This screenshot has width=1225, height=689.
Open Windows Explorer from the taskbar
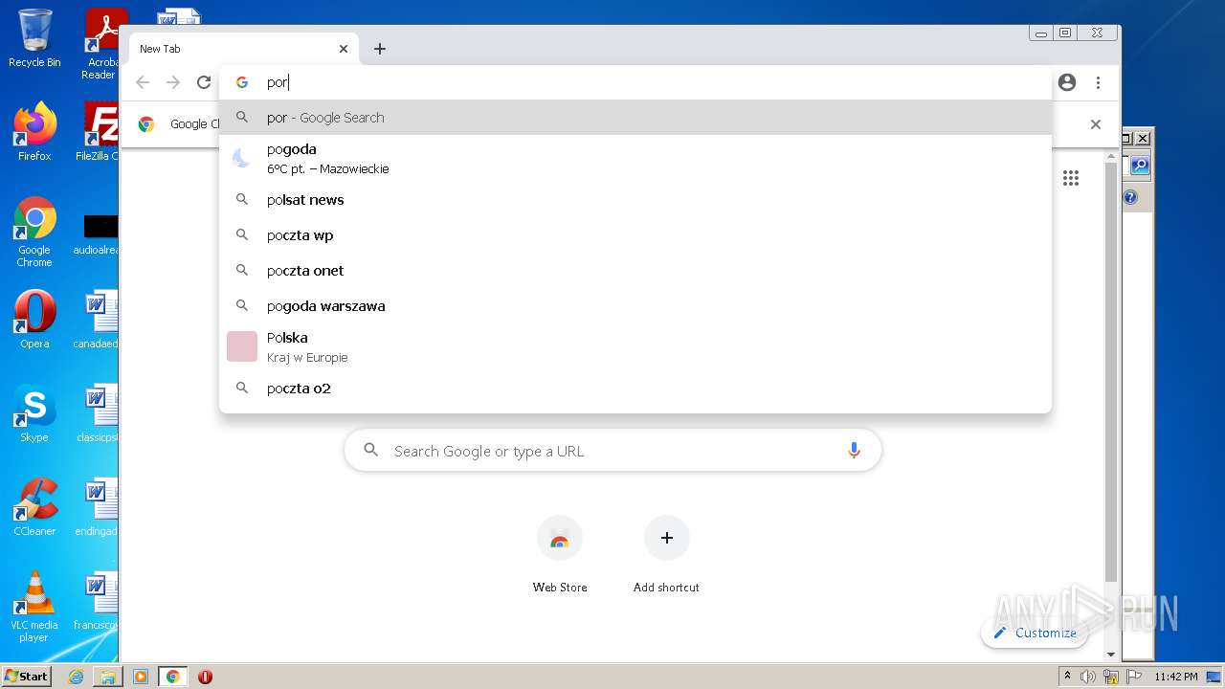108,677
